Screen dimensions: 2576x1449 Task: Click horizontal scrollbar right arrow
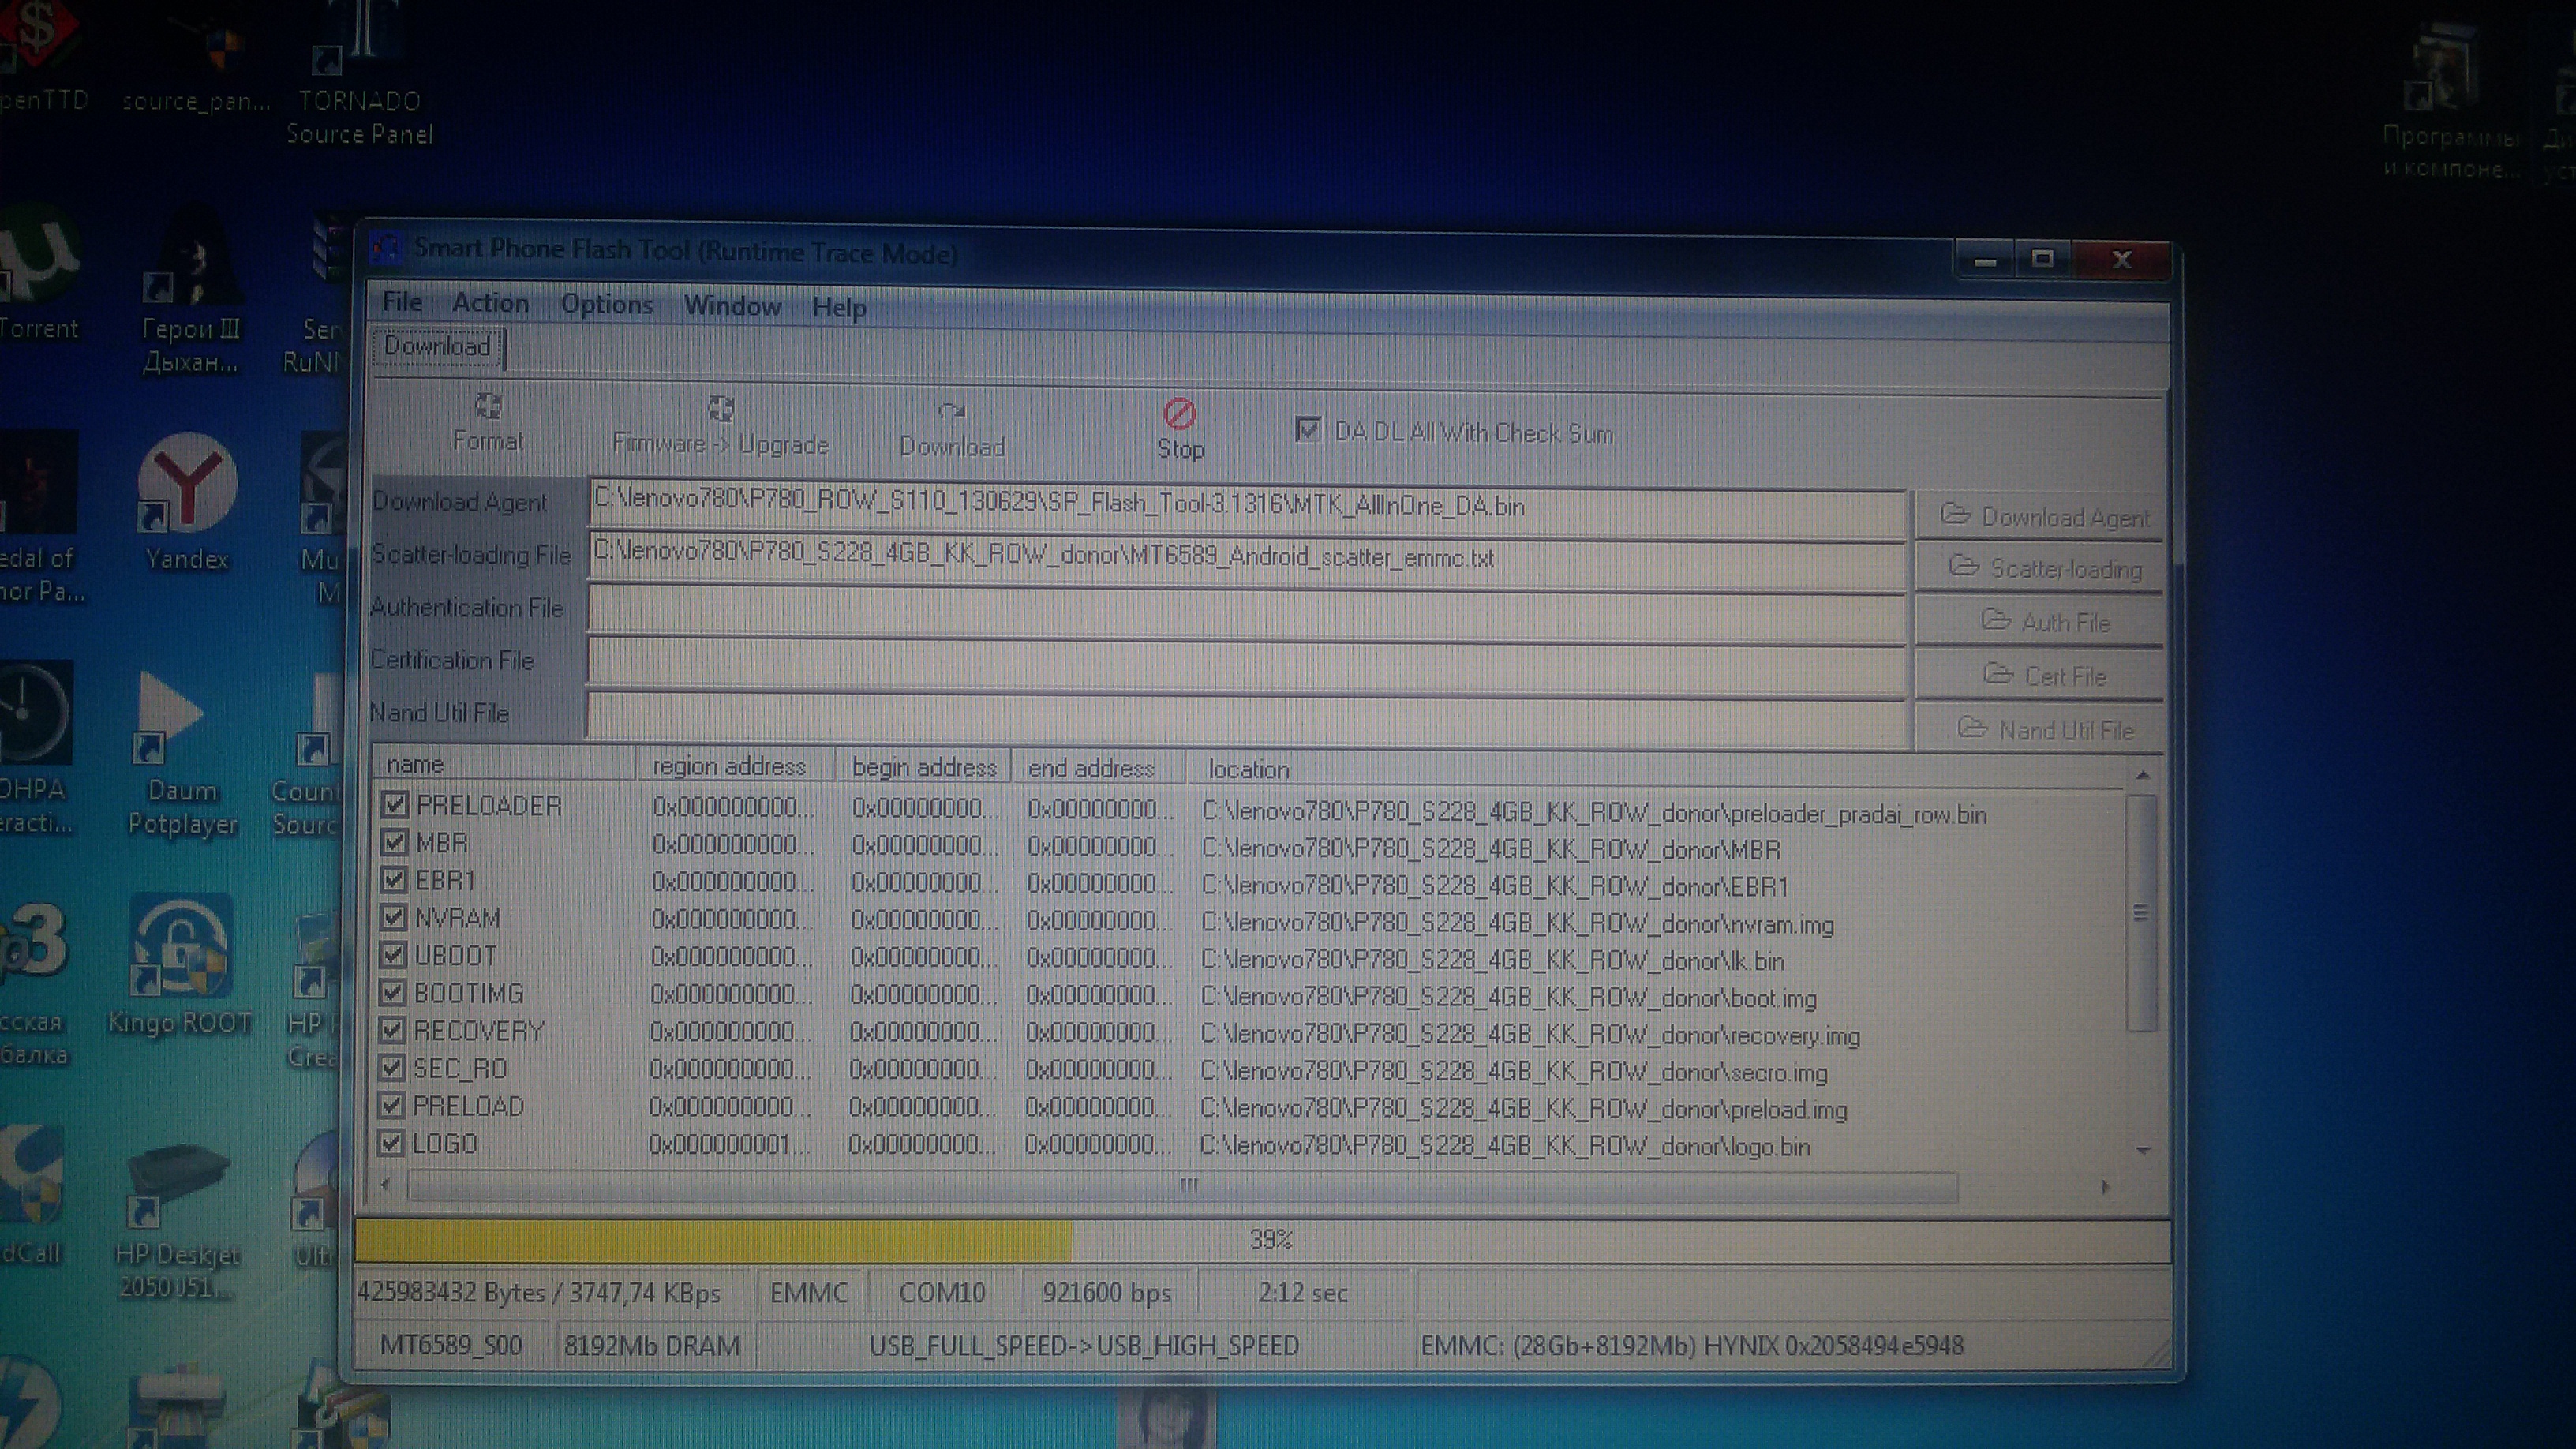2105,1187
